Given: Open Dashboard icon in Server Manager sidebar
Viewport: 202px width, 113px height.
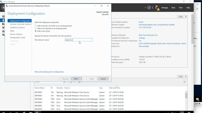Looking at the screenshot, I should [x=3, y=17].
